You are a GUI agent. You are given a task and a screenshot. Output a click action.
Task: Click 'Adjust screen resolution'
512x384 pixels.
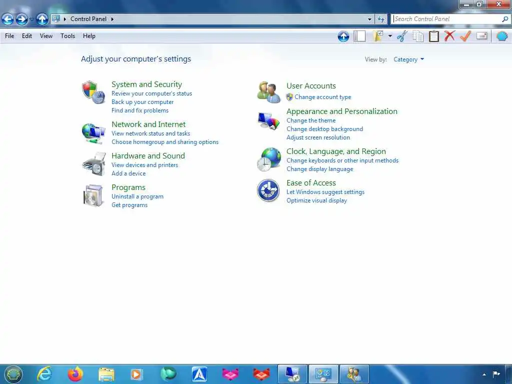point(318,137)
